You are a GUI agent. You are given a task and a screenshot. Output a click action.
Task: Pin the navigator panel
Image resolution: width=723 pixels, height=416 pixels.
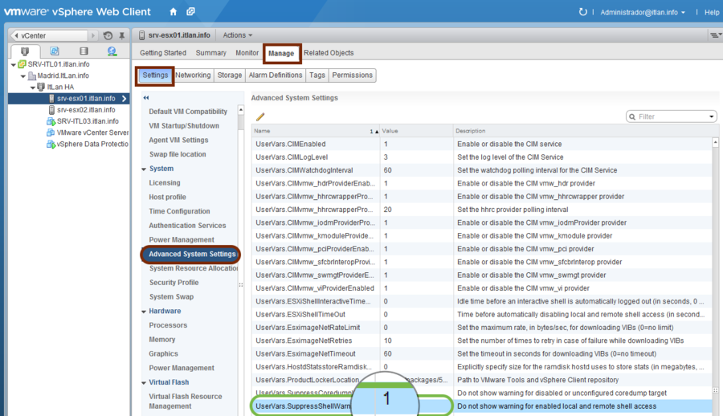[121, 36]
